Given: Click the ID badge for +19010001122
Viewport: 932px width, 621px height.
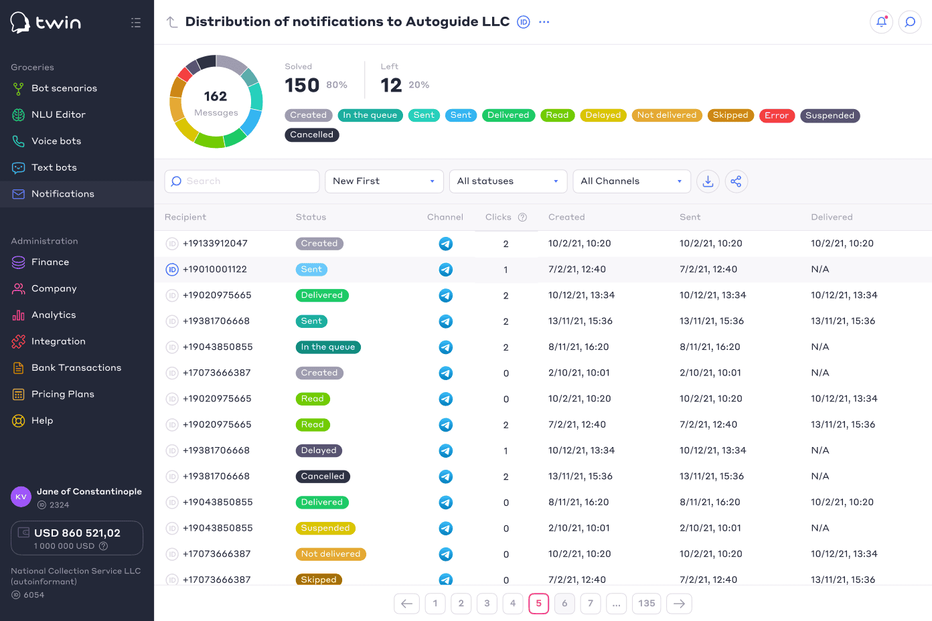Looking at the screenshot, I should tap(172, 270).
